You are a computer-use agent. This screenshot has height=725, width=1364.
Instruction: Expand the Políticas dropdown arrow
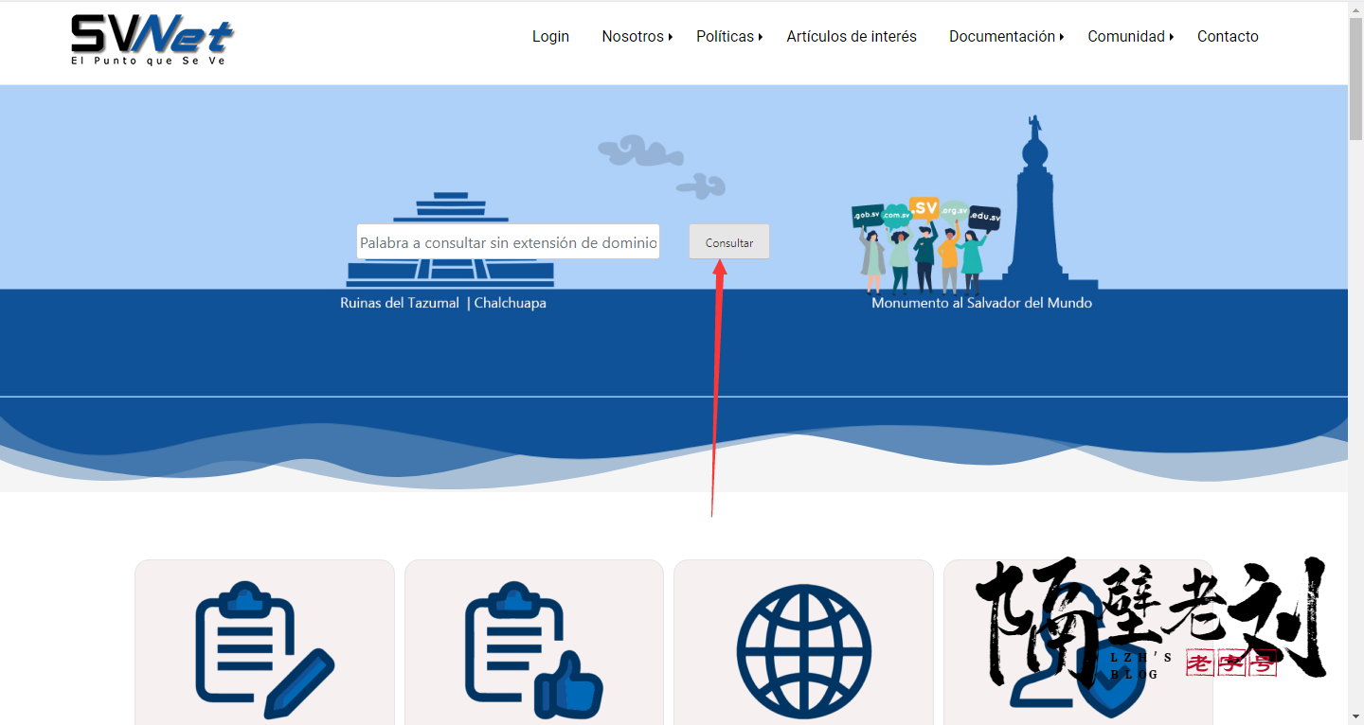760,37
